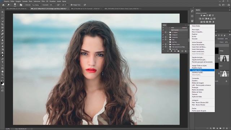Select the Pen tool
Image resolution: width=231 pixels, height=130 pixels.
pyautogui.click(x=3, y=59)
